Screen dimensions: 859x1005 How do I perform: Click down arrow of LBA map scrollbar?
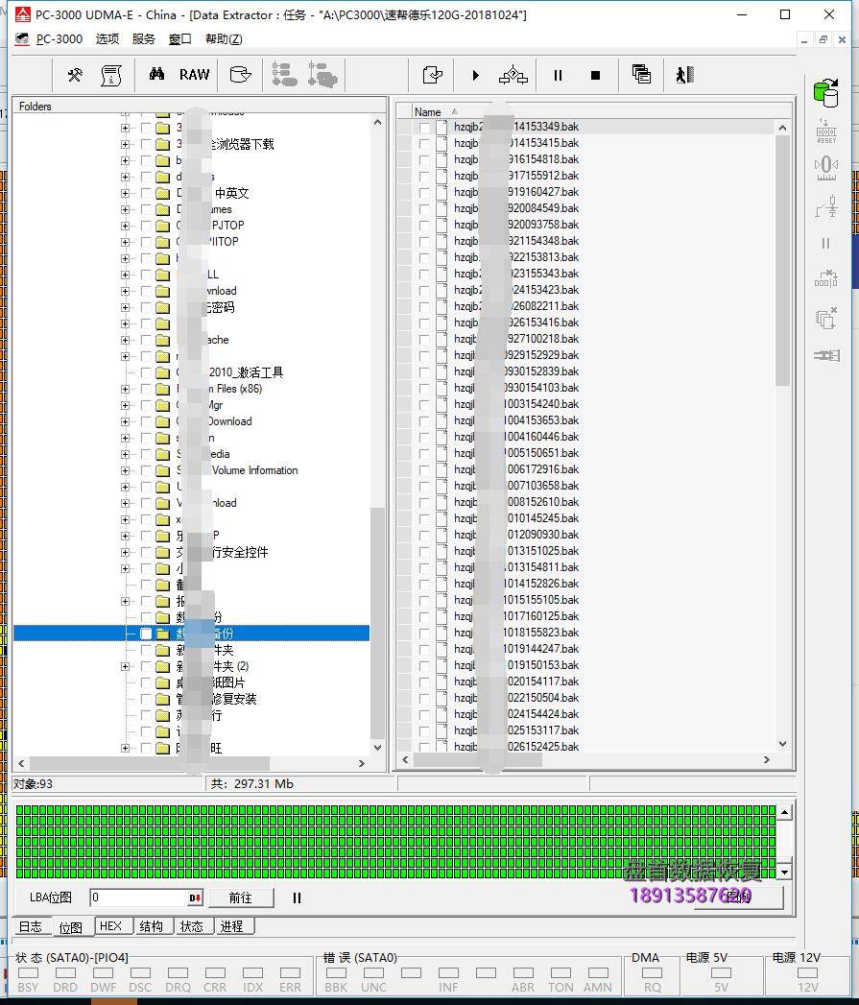point(785,872)
